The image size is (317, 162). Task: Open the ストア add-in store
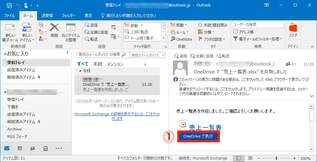click(293, 30)
